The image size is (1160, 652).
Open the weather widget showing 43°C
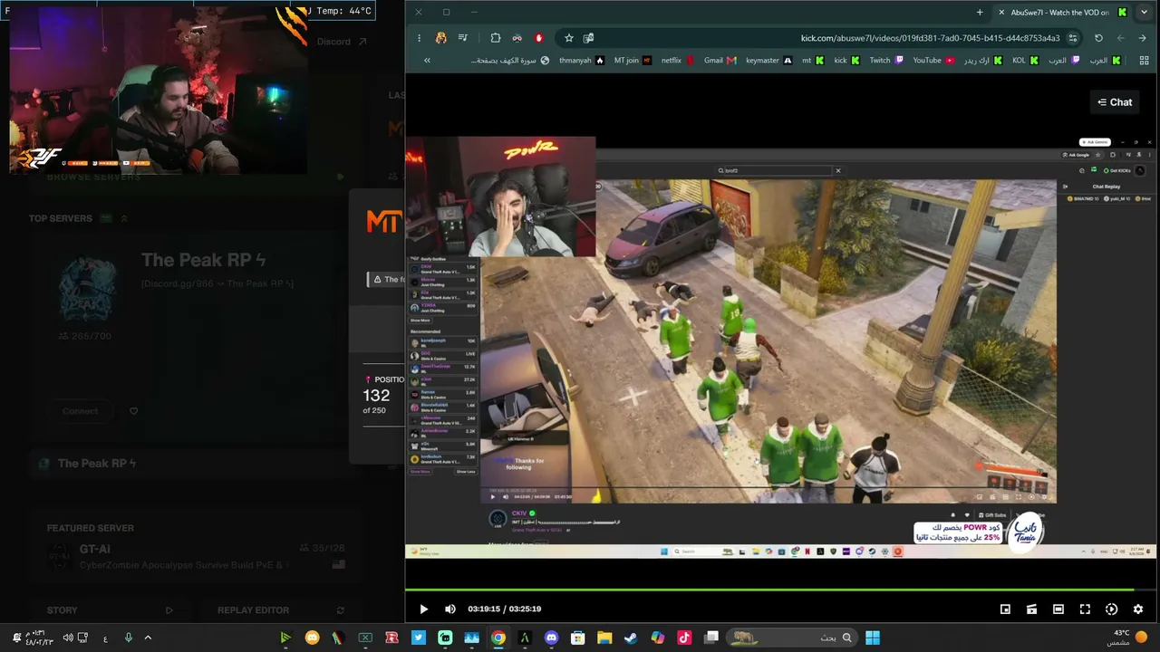pyautogui.click(x=1128, y=638)
